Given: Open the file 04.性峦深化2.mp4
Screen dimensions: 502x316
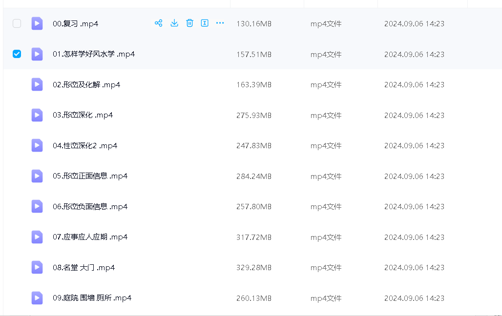Looking at the screenshot, I should (84, 145).
